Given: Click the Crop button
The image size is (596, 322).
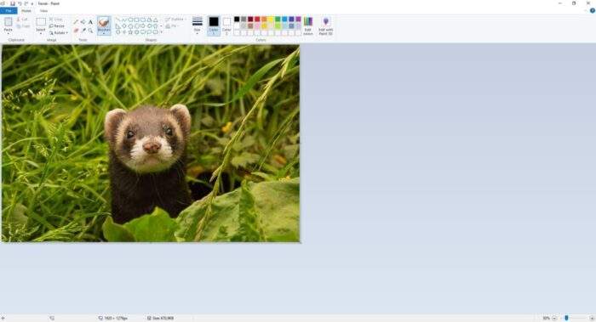Looking at the screenshot, I should point(56,19).
